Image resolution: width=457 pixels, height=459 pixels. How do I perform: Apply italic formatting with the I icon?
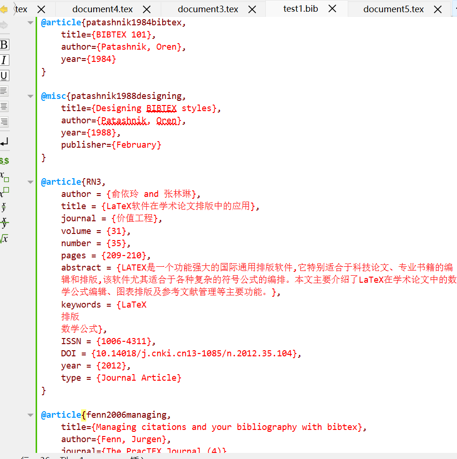coord(4,60)
